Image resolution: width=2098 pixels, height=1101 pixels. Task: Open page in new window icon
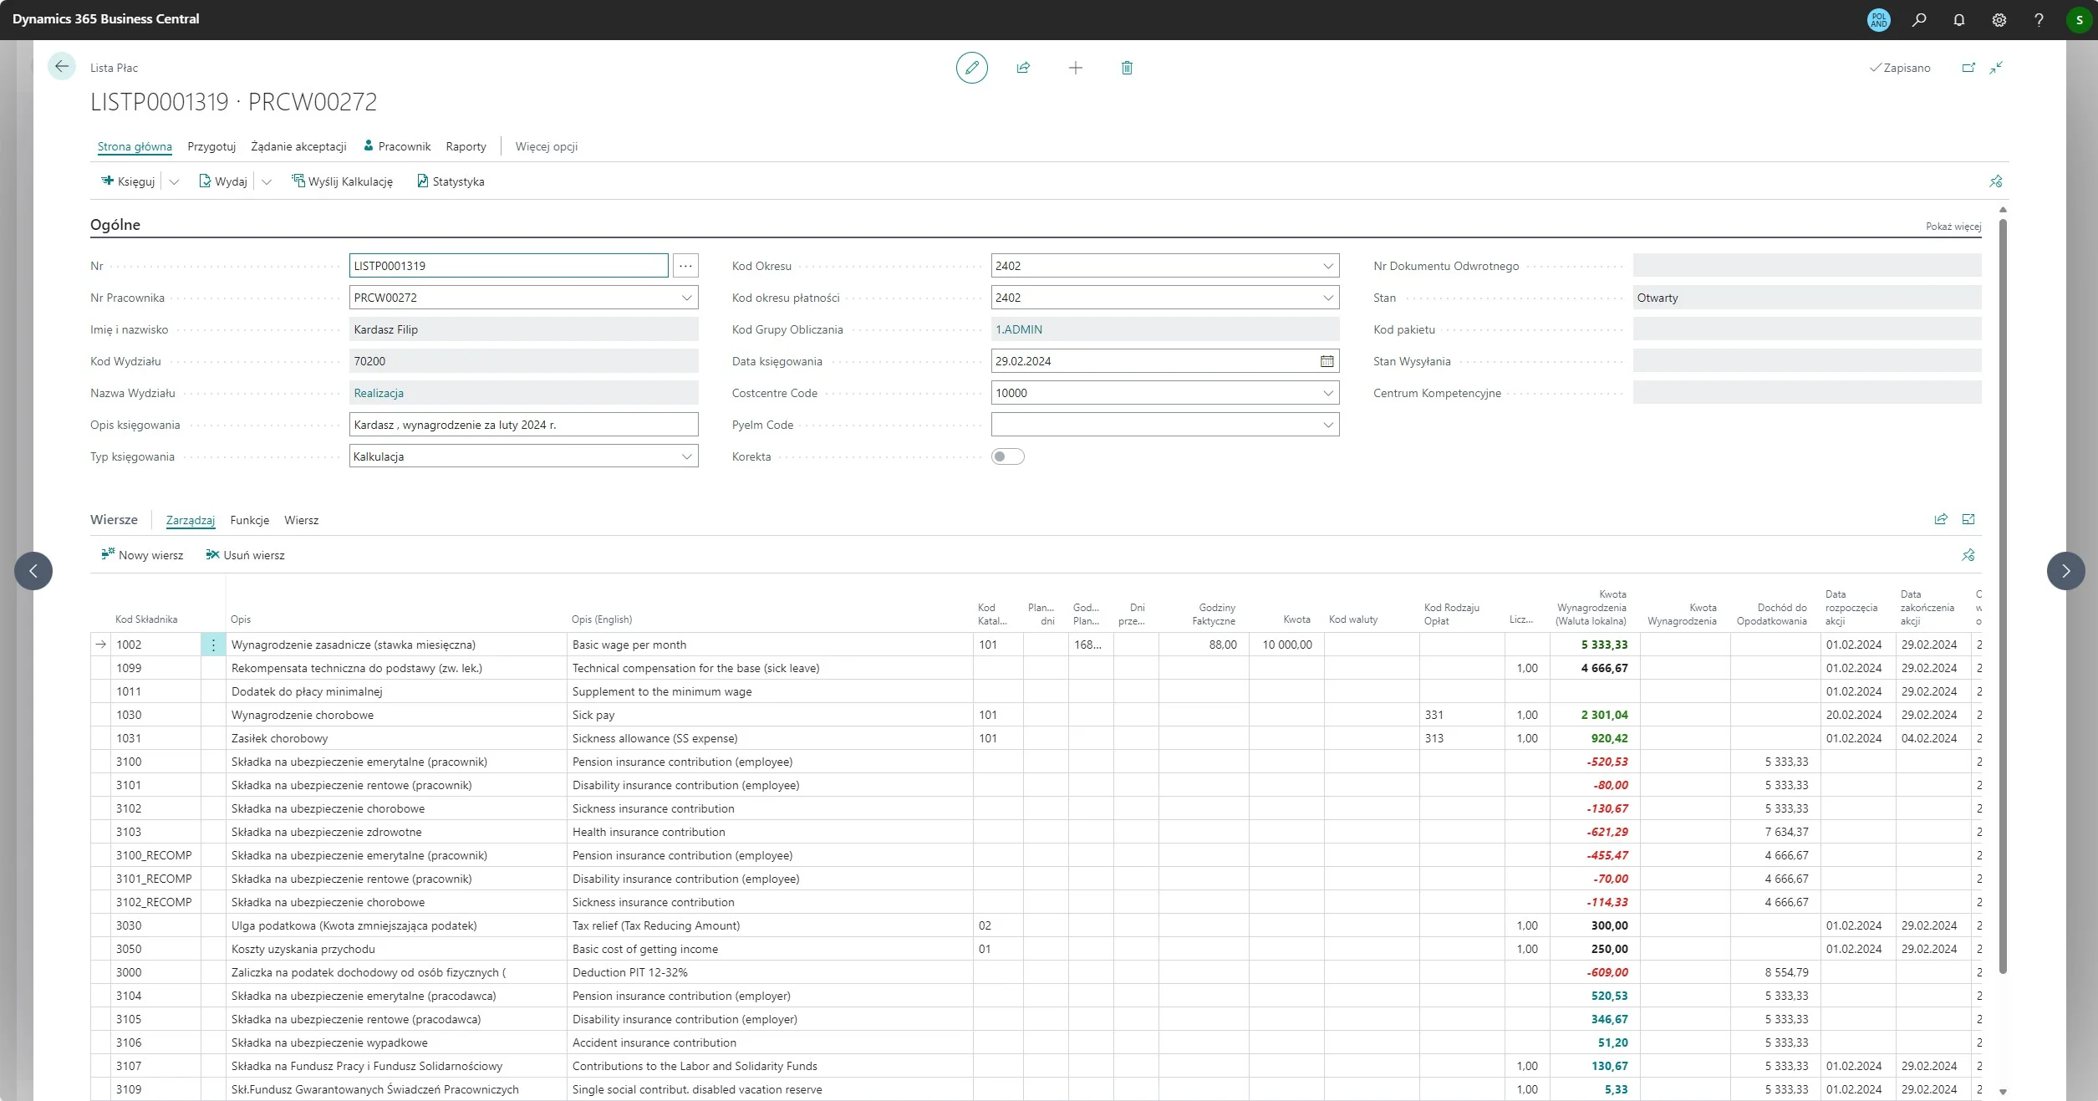(x=1968, y=68)
